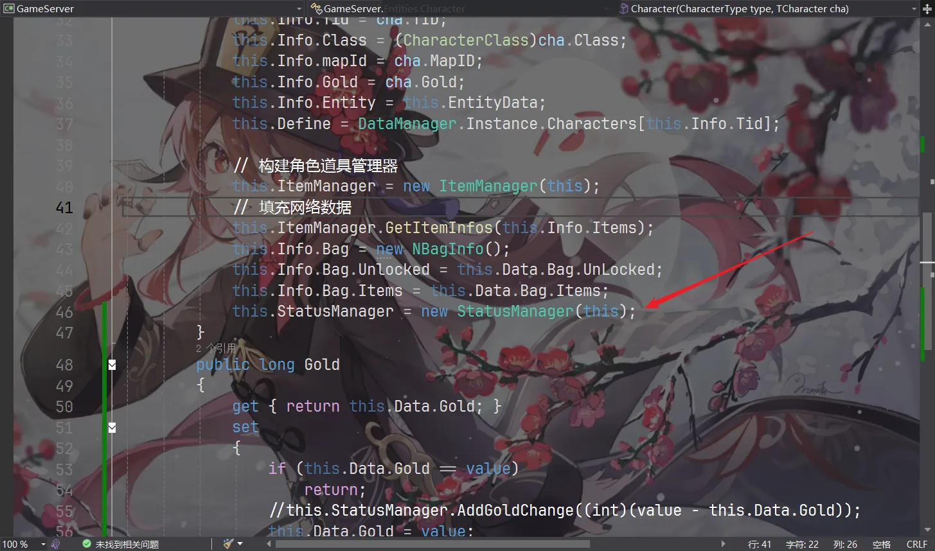Screen dimensions: 935x551
Task: Click the '2 个引用' references CodeLens link
Action: (x=216, y=348)
